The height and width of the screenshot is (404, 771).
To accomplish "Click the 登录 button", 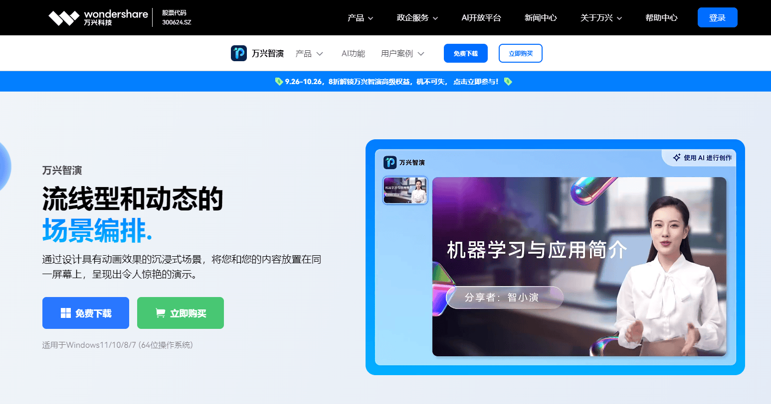I will pyautogui.click(x=717, y=17).
